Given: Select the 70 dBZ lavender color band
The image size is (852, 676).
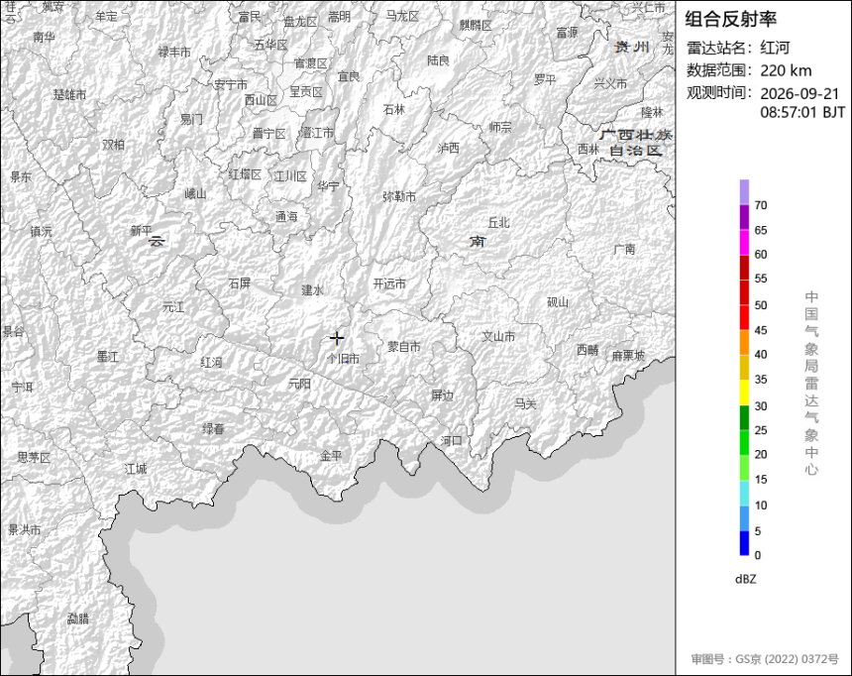Looking at the screenshot, I should point(744,192).
